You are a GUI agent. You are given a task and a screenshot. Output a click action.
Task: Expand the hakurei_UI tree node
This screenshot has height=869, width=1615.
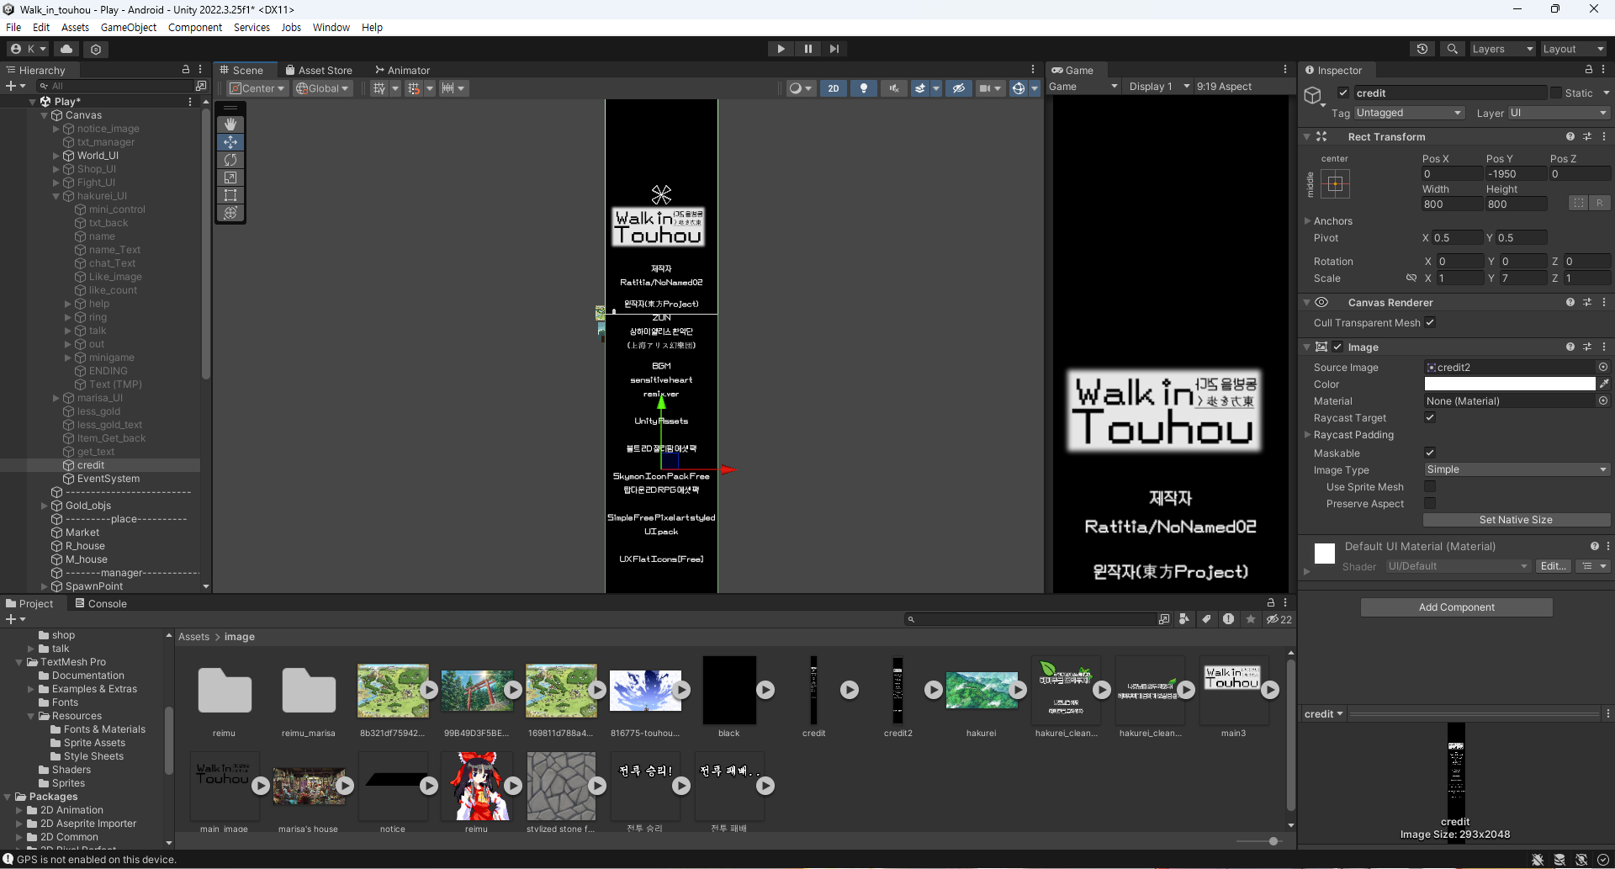tap(56, 196)
